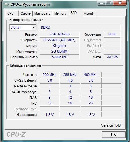Select the Kingston manufacturer field
The height and width of the screenshot is (142, 130).
[59, 46]
